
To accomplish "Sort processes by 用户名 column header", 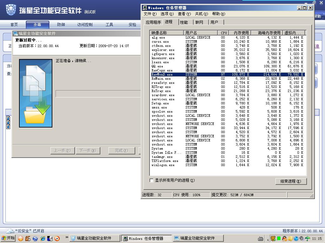I will (x=201, y=33).
